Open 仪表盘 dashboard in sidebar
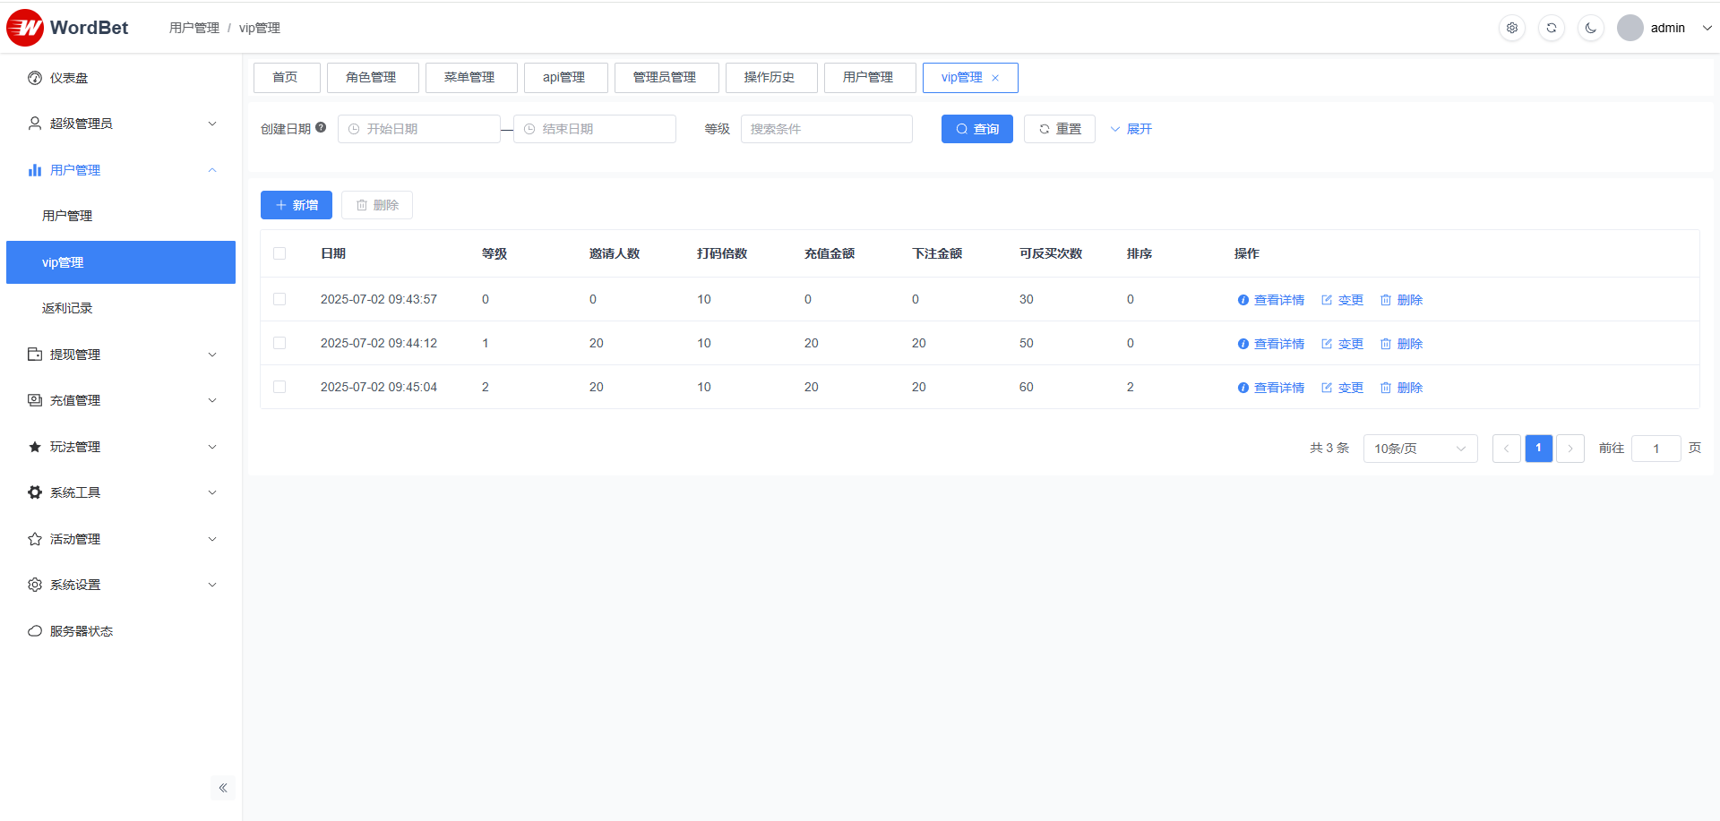 pos(69,78)
